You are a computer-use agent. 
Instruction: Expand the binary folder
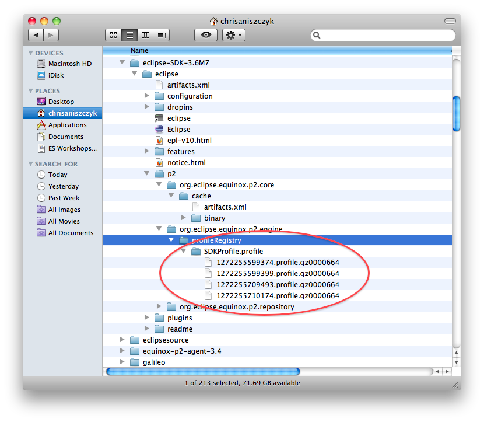[x=183, y=218]
